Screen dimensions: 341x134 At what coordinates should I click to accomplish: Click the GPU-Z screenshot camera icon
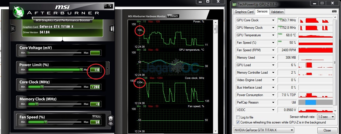coord(334,11)
